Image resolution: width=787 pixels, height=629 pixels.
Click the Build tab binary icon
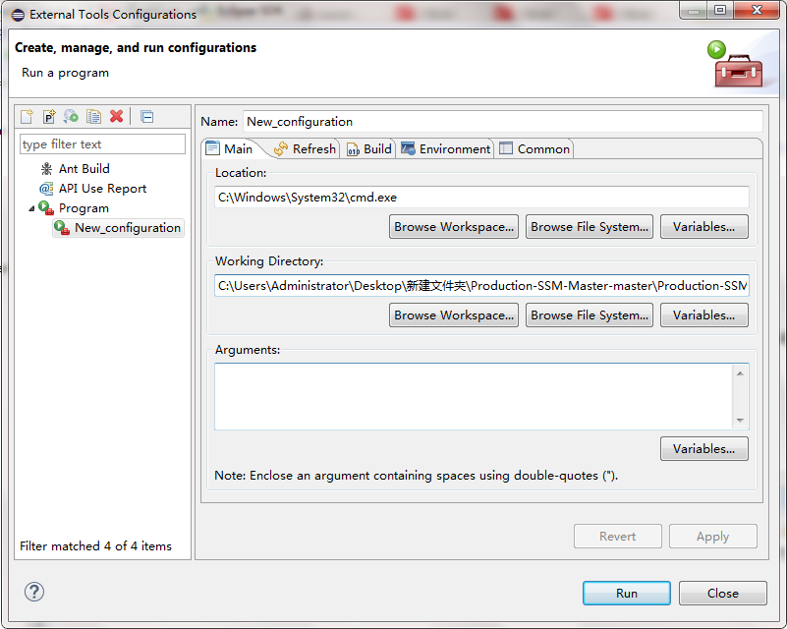click(354, 149)
